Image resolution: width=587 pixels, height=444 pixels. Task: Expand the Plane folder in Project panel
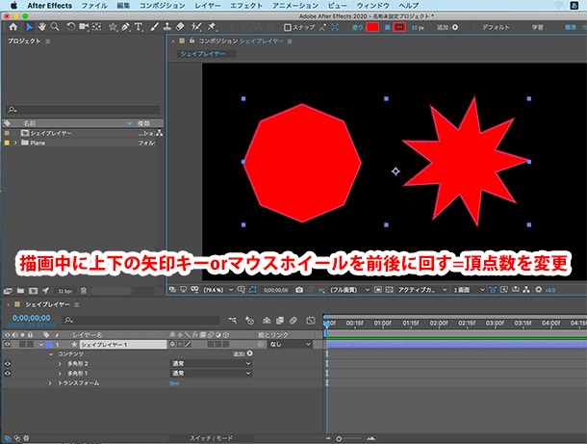coord(15,143)
